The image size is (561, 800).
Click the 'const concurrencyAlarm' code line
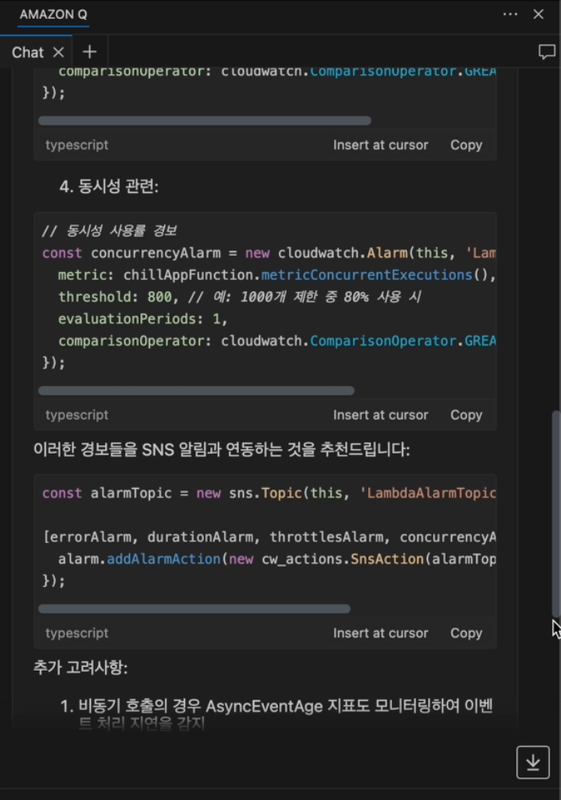(269, 253)
